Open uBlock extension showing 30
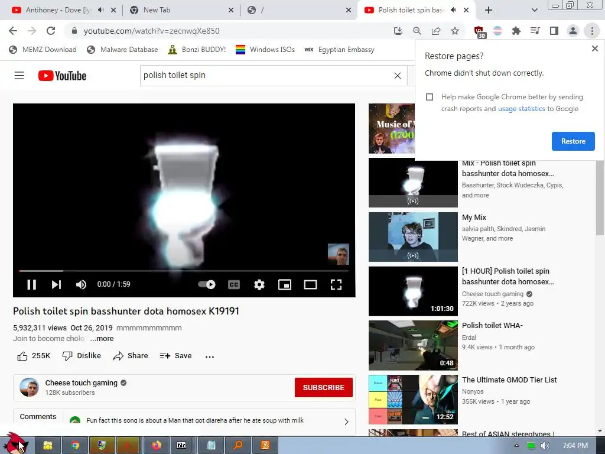 point(479,32)
